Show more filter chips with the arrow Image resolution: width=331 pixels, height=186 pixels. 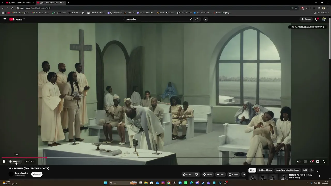click(x=318, y=171)
